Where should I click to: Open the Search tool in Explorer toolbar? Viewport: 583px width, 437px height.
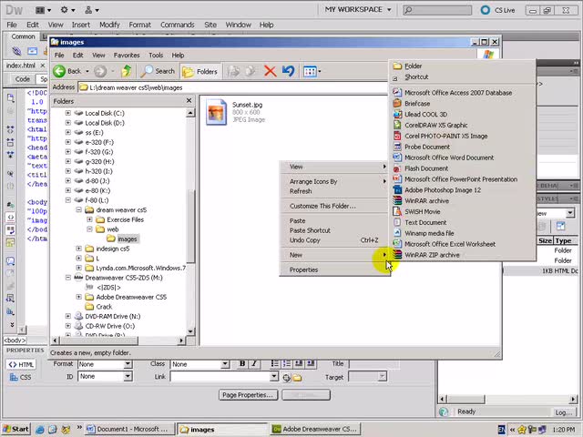(158, 71)
